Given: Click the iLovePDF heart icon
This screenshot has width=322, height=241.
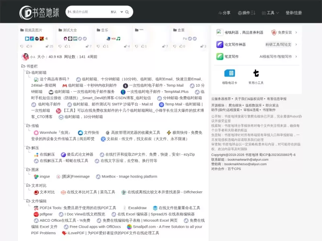Looking at the screenshot, I should click(x=64, y=233).
